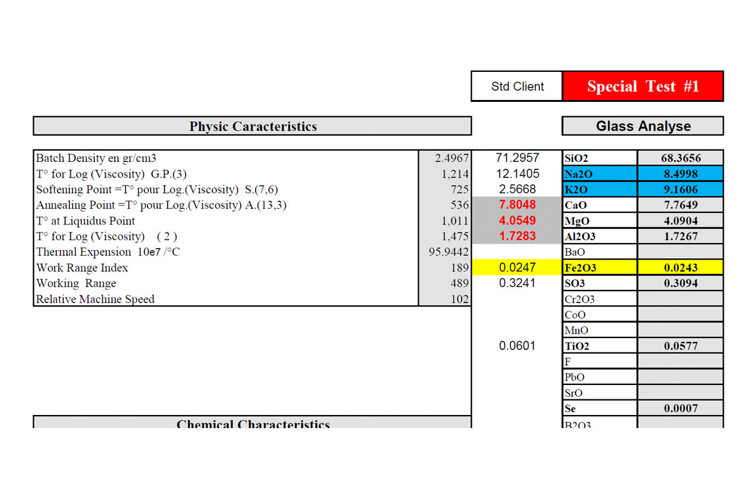Image resolution: width=750 pixels, height=500 pixels.
Task: Click the Batch Density en gr/cm3 label
Action: tap(96, 158)
